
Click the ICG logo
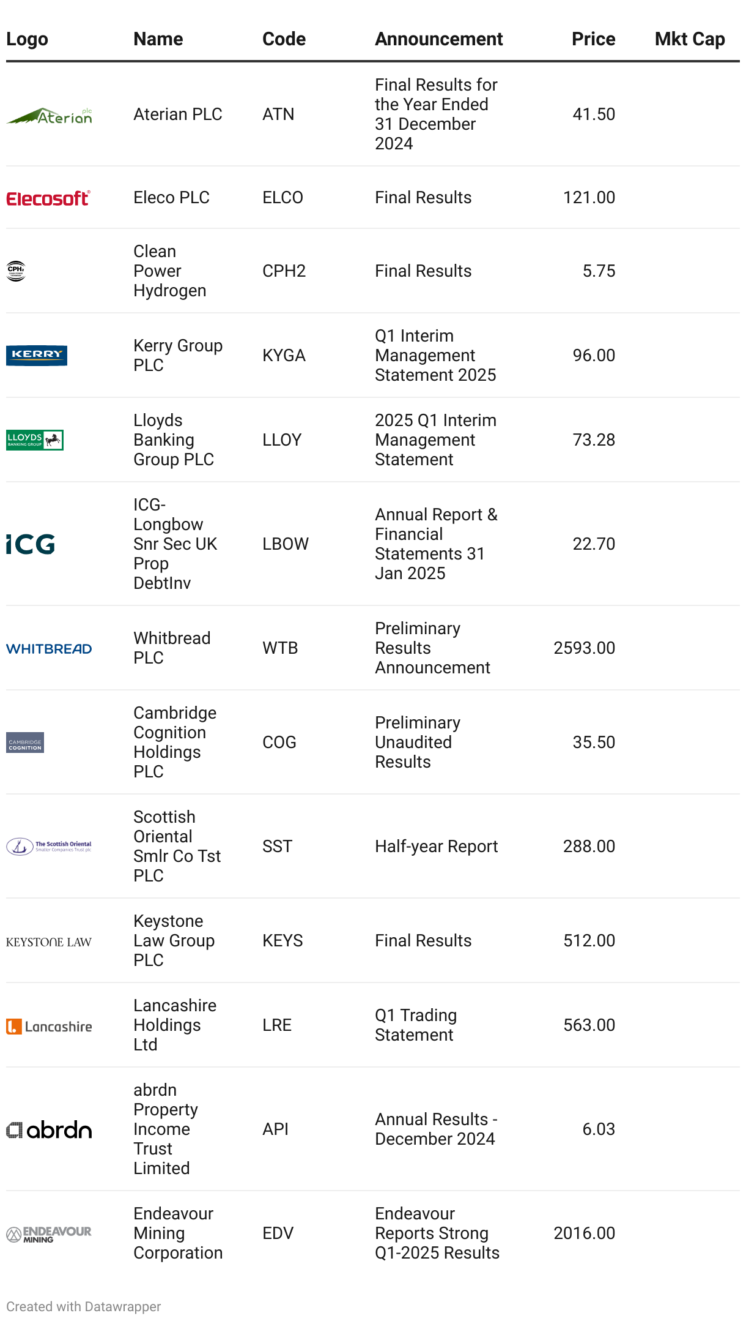point(31,544)
